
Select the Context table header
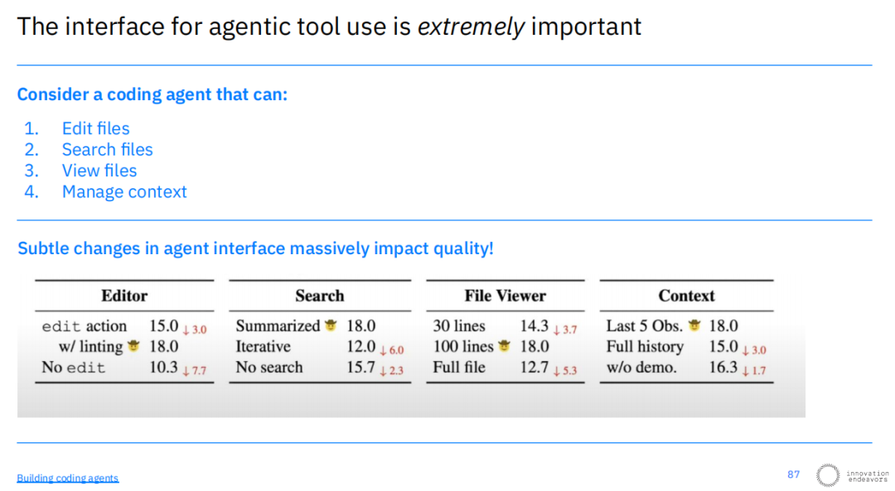(687, 296)
